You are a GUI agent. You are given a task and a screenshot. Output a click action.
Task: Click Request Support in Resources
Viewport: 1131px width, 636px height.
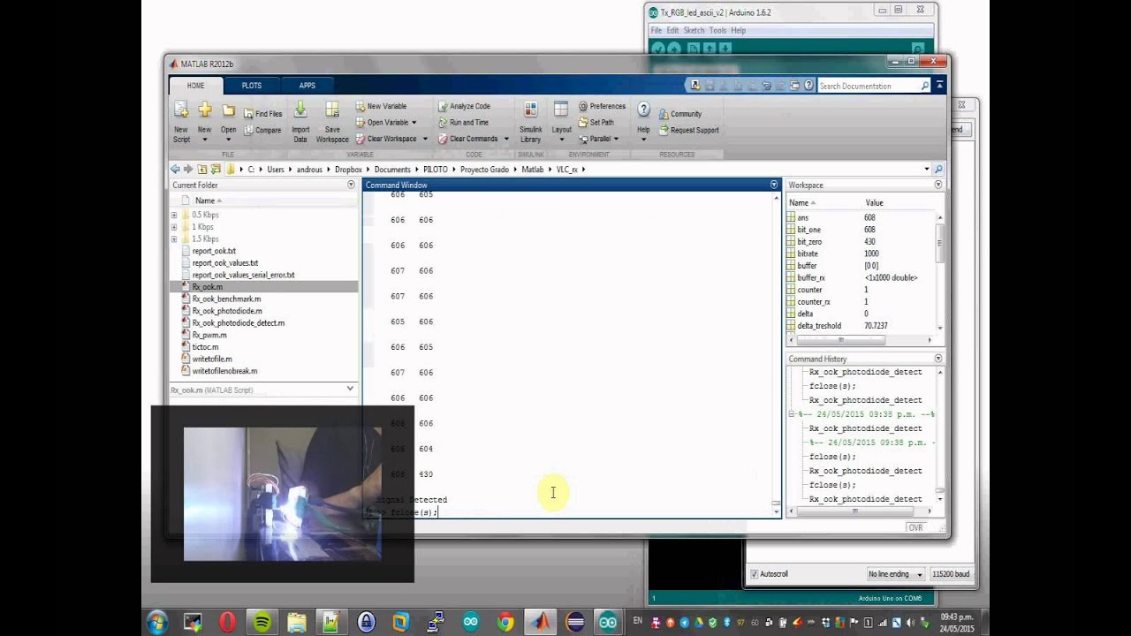688,130
